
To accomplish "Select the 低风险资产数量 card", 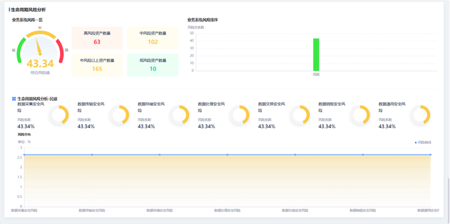I will 153,65.
